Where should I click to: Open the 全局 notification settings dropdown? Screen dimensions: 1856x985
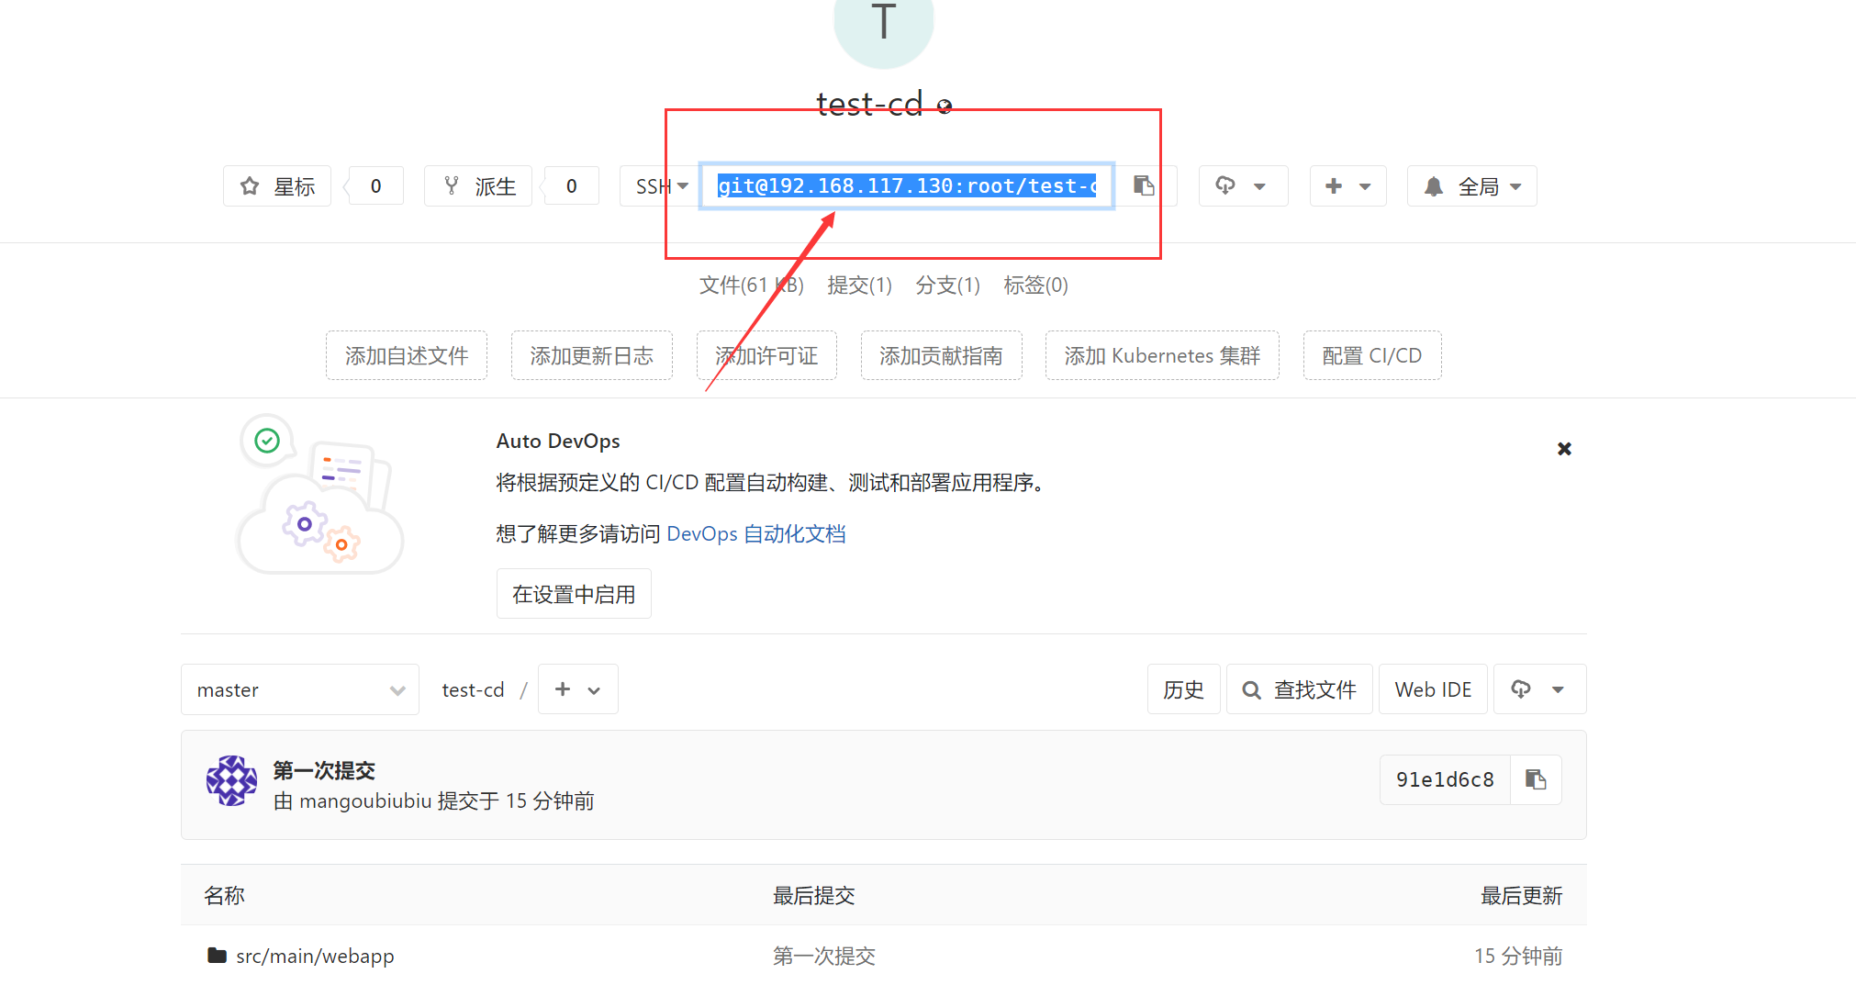[x=1471, y=186]
